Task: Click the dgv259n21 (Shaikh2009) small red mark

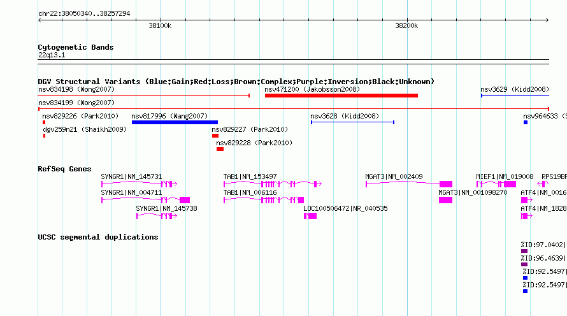Action: tap(44, 136)
